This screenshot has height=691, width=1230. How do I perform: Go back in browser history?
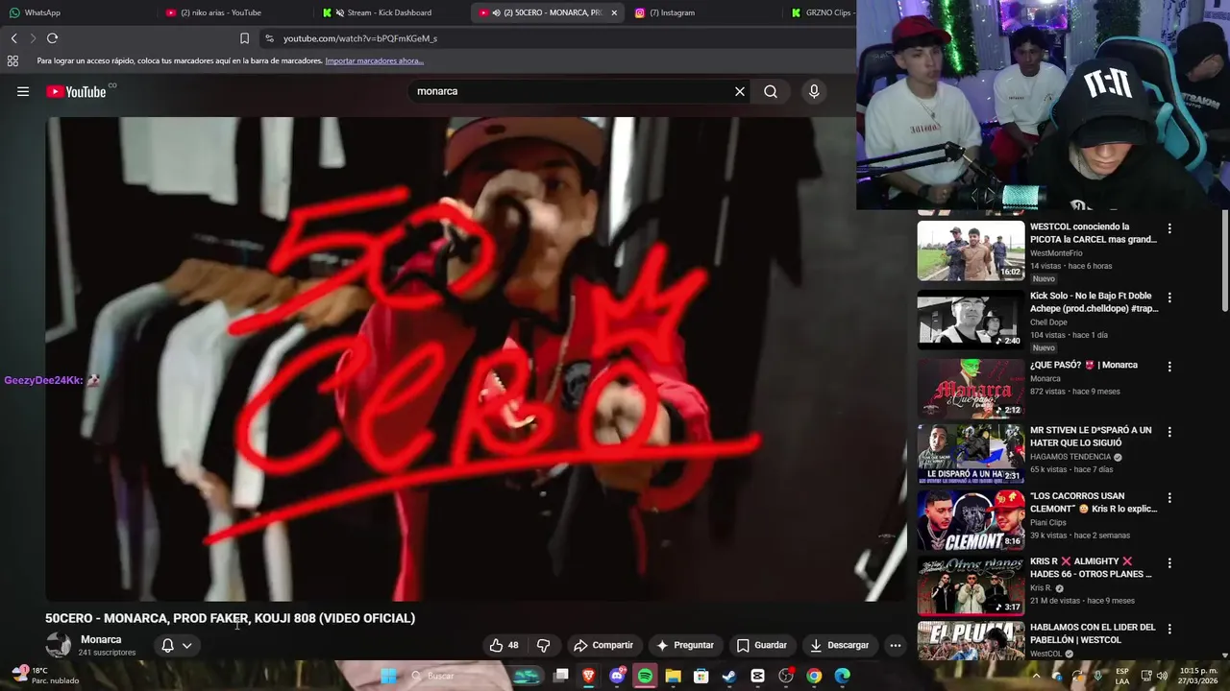tap(13, 38)
